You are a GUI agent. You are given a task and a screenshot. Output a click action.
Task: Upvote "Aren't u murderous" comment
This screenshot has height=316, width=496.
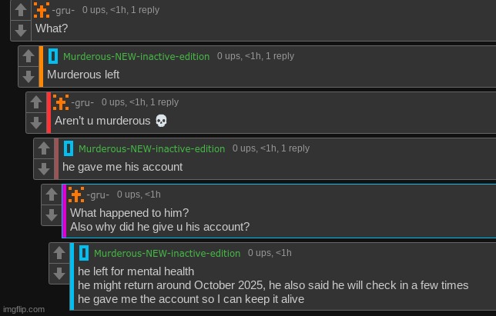pos(36,102)
